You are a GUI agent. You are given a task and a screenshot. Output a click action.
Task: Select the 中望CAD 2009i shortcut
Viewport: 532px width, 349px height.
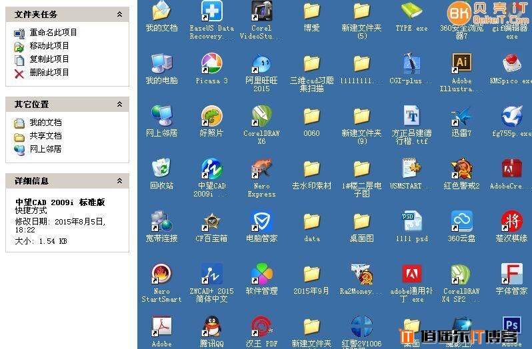212,168
